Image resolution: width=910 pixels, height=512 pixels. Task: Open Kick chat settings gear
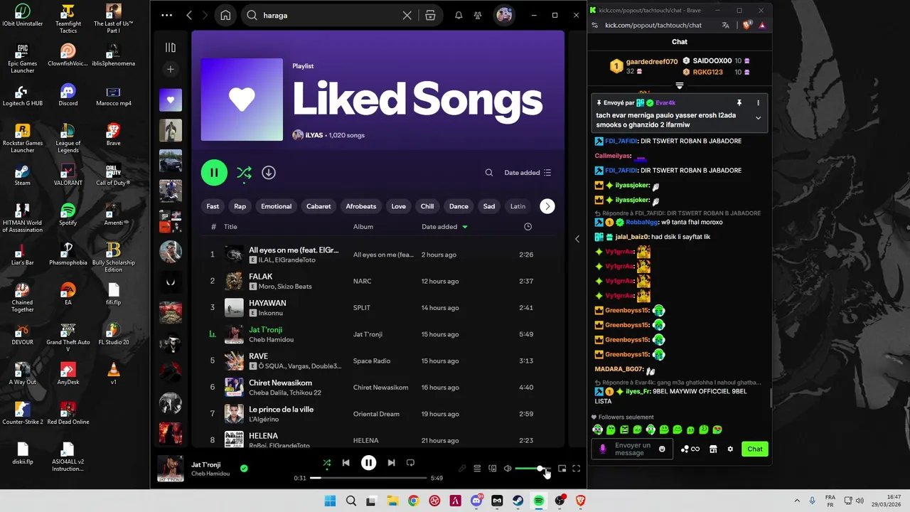tap(730, 449)
